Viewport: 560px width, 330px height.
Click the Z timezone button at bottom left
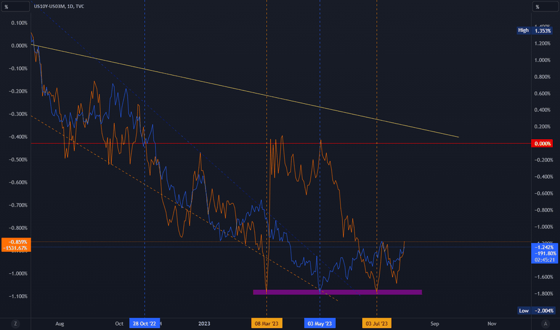coord(16,323)
